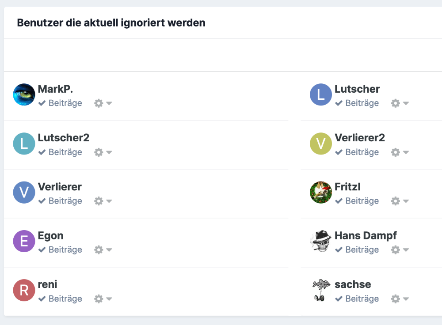Image resolution: width=442 pixels, height=325 pixels.
Task: Open MarkP.'s blue eye avatar
Action: [24, 94]
